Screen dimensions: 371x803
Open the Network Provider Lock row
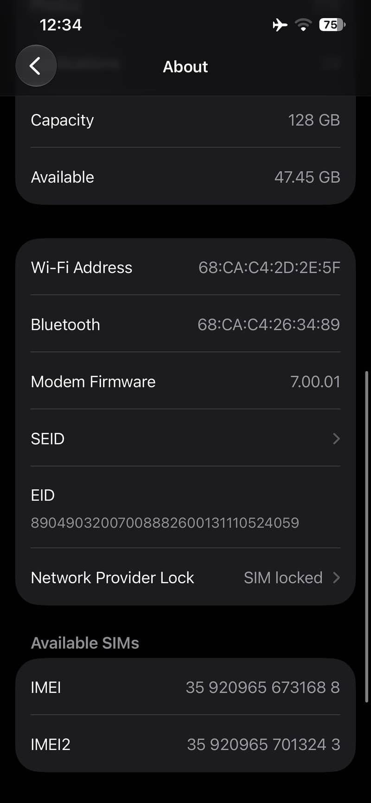pos(185,577)
